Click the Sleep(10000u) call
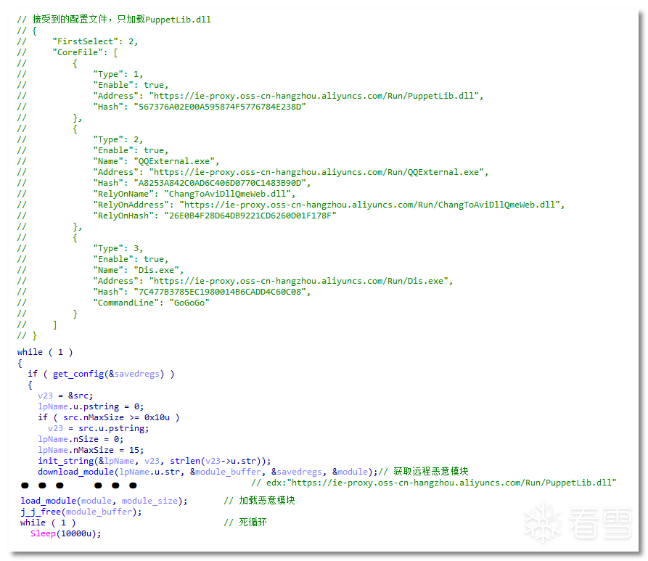Viewport: 648px width, 561px height. click(66, 533)
